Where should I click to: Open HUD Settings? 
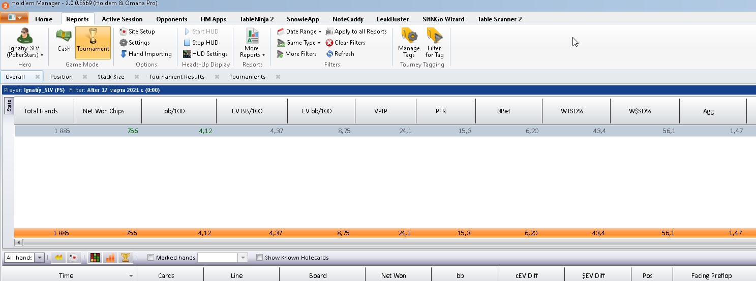pos(205,54)
